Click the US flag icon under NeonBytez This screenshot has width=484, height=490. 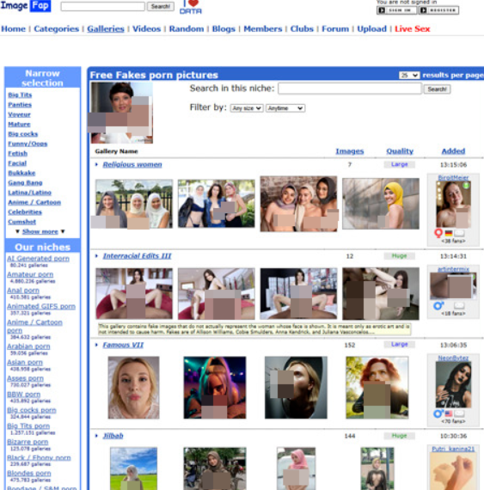[449, 413]
